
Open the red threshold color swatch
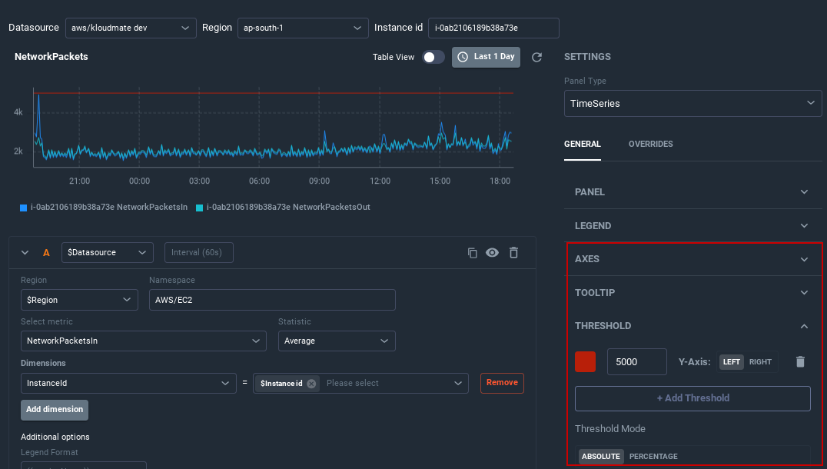[585, 361]
